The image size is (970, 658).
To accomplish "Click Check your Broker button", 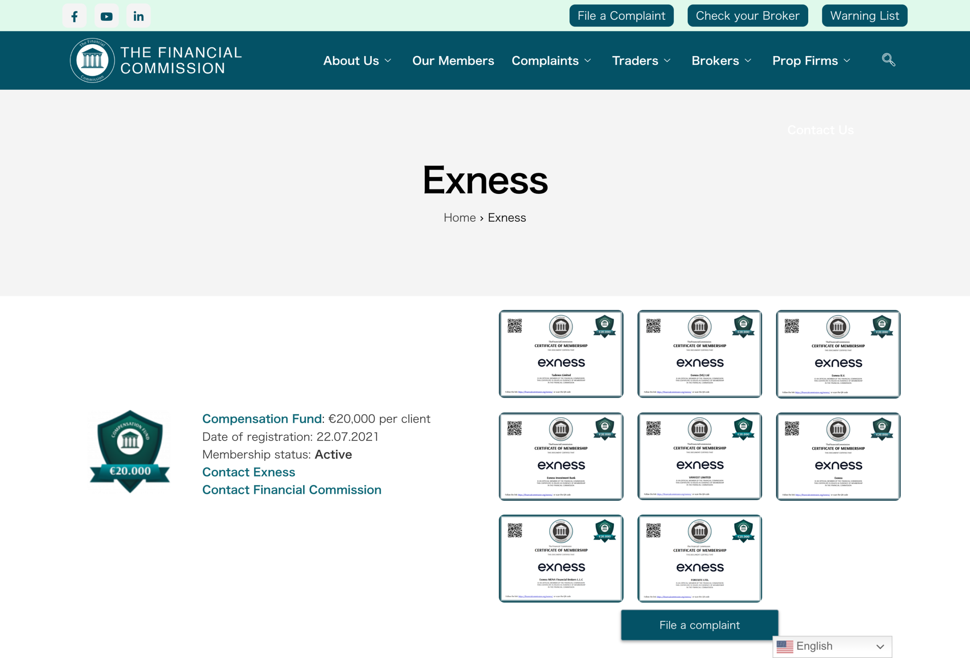I will [748, 16].
